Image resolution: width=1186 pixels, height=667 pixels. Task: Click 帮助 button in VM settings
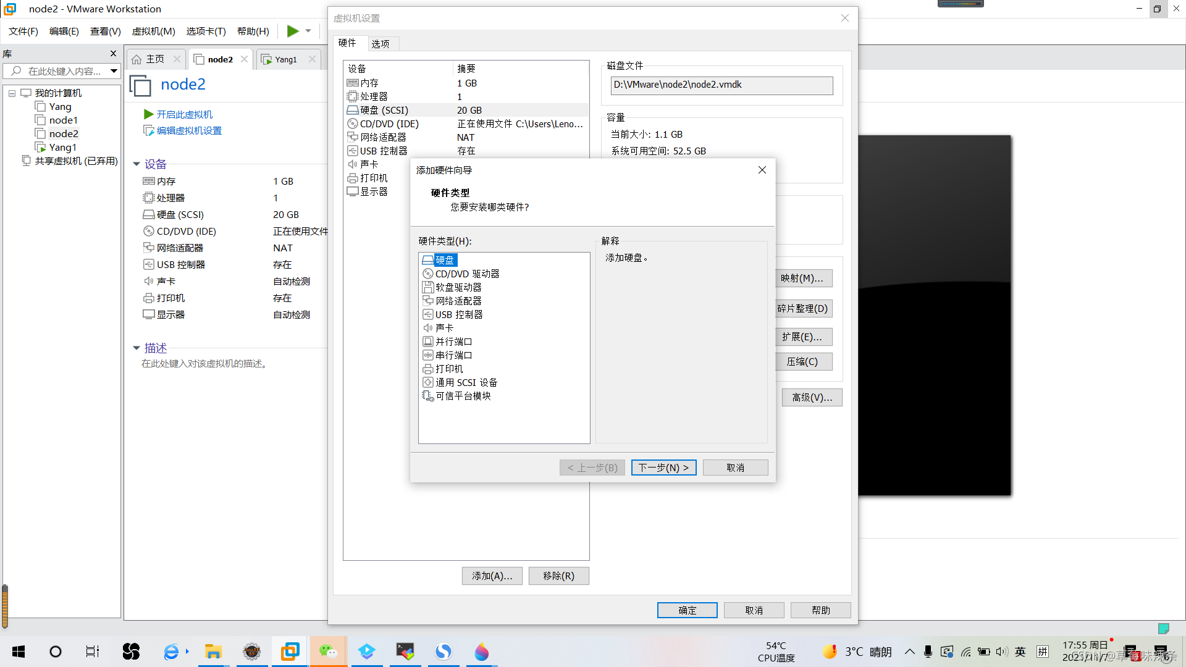[821, 610]
